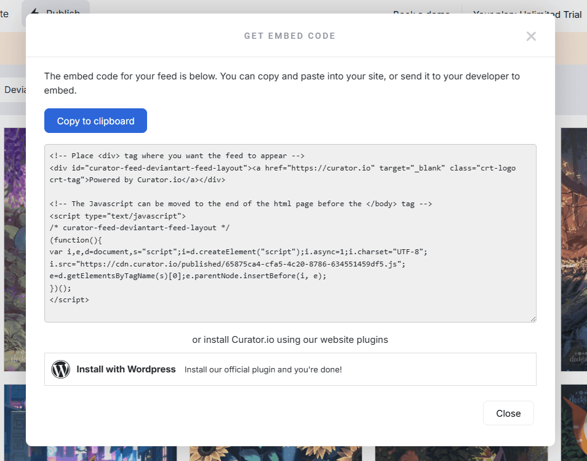Open the Book a demo link
Viewport: 587px width, 461px height.
pyautogui.click(x=421, y=12)
